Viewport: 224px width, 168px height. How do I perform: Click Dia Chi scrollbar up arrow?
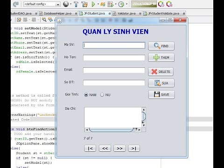(144, 110)
